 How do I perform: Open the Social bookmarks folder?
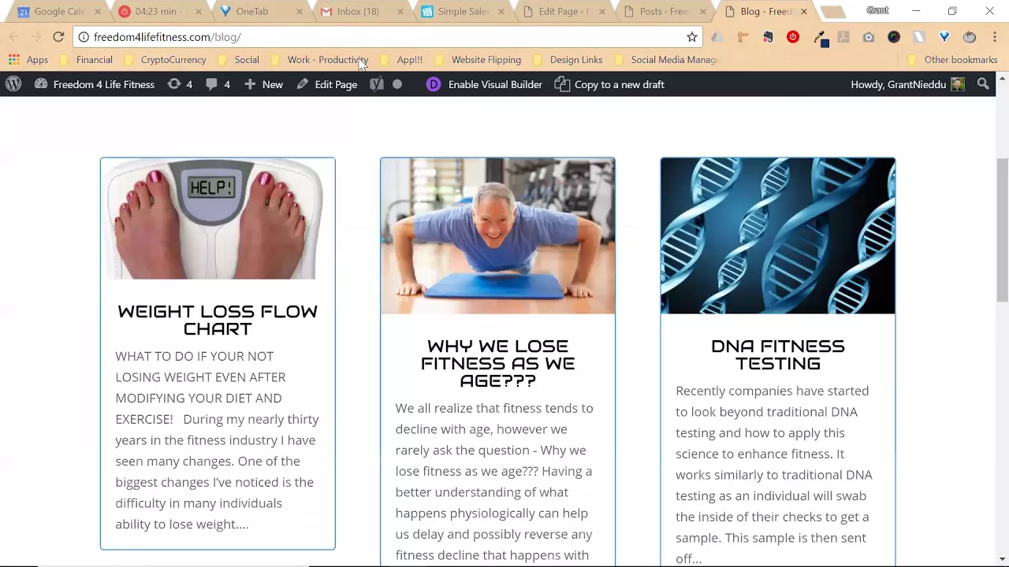click(239, 60)
